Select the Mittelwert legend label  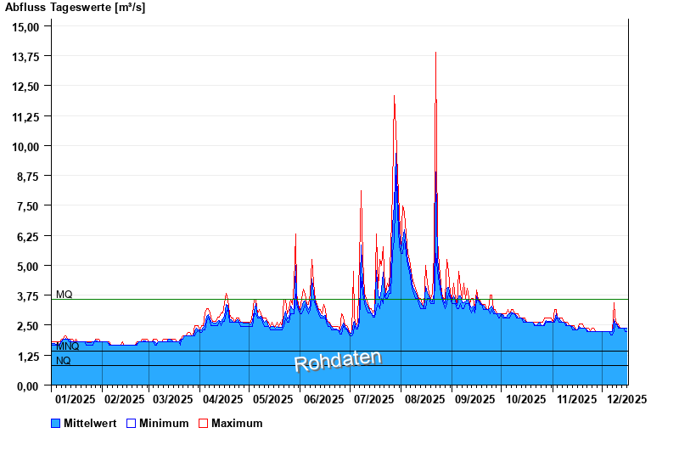pyautogui.click(x=89, y=423)
